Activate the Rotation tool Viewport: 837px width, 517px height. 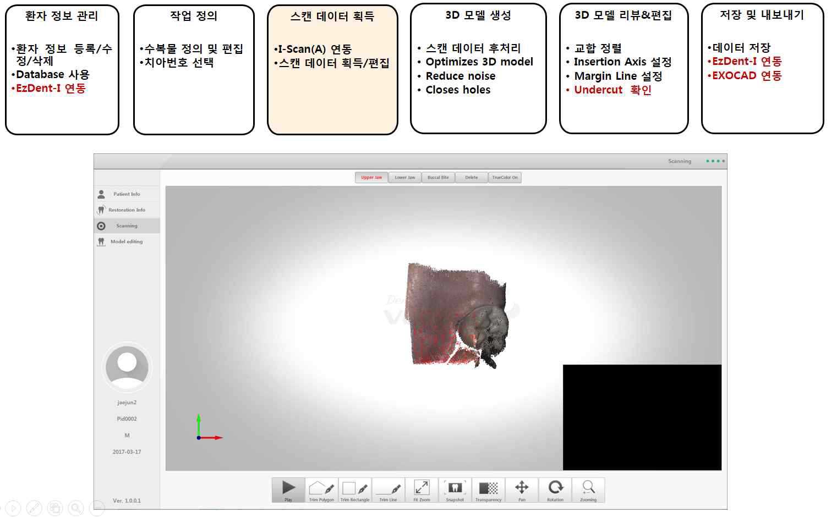[x=555, y=490]
